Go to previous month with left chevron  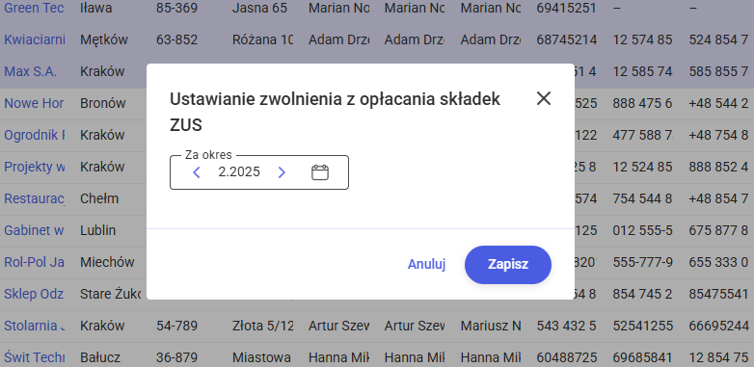coord(196,172)
